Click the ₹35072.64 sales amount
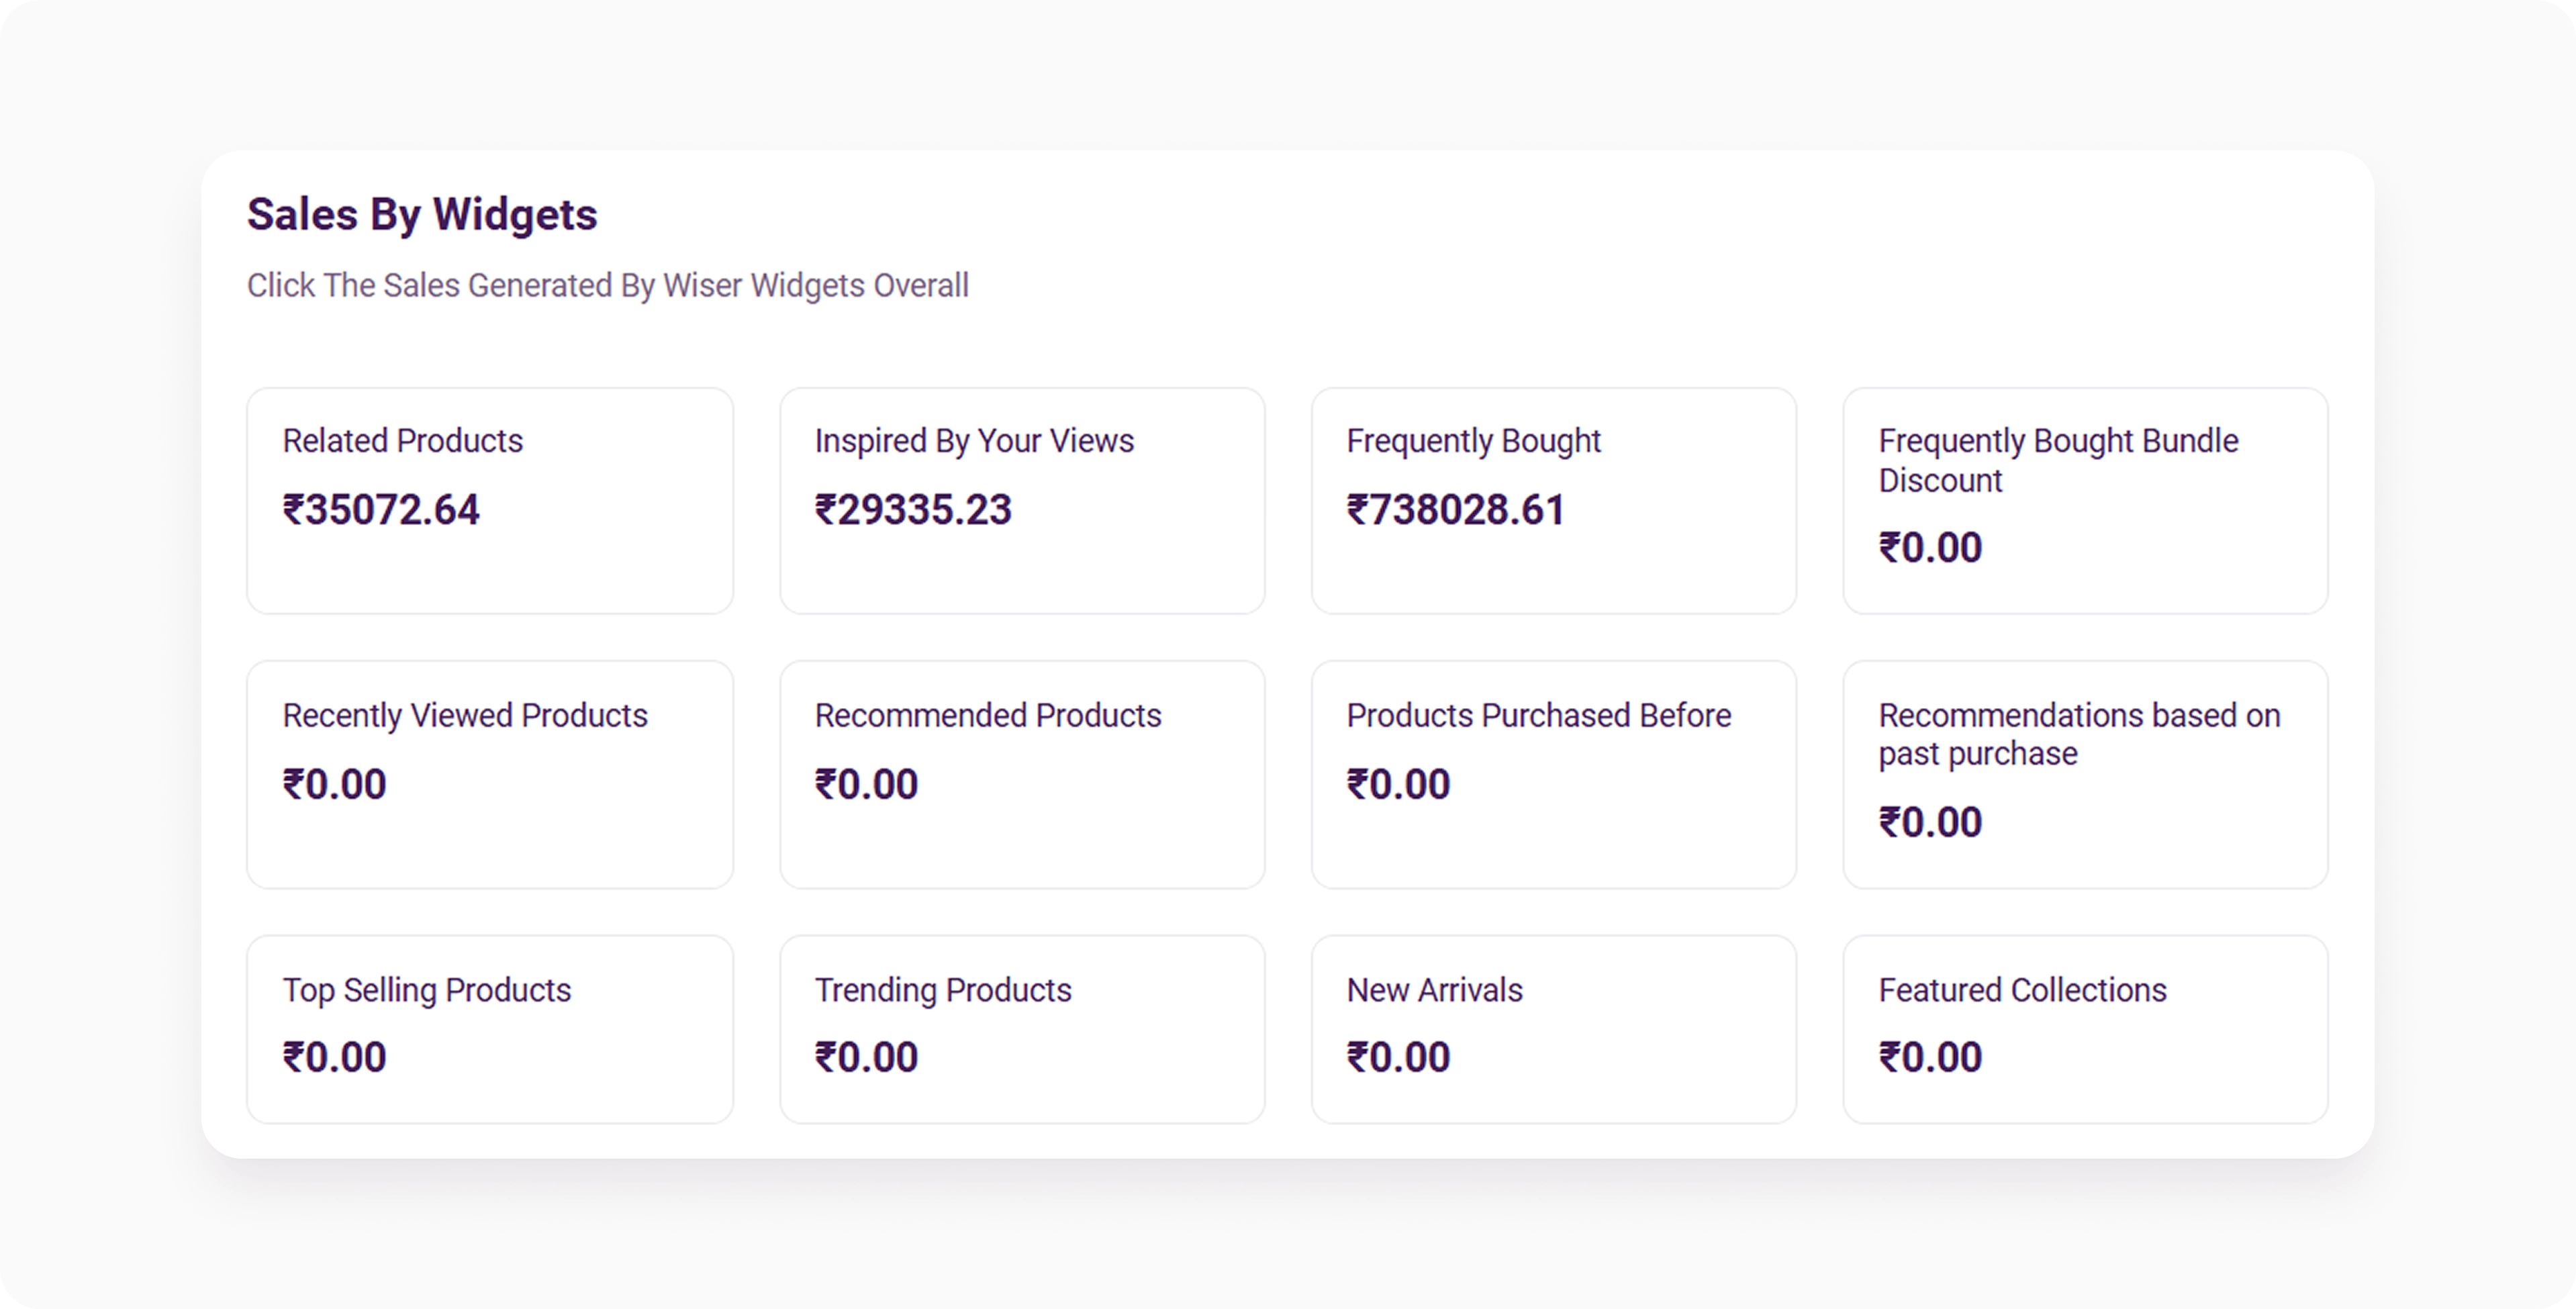The image size is (2576, 1309). (x=381, y=510)
